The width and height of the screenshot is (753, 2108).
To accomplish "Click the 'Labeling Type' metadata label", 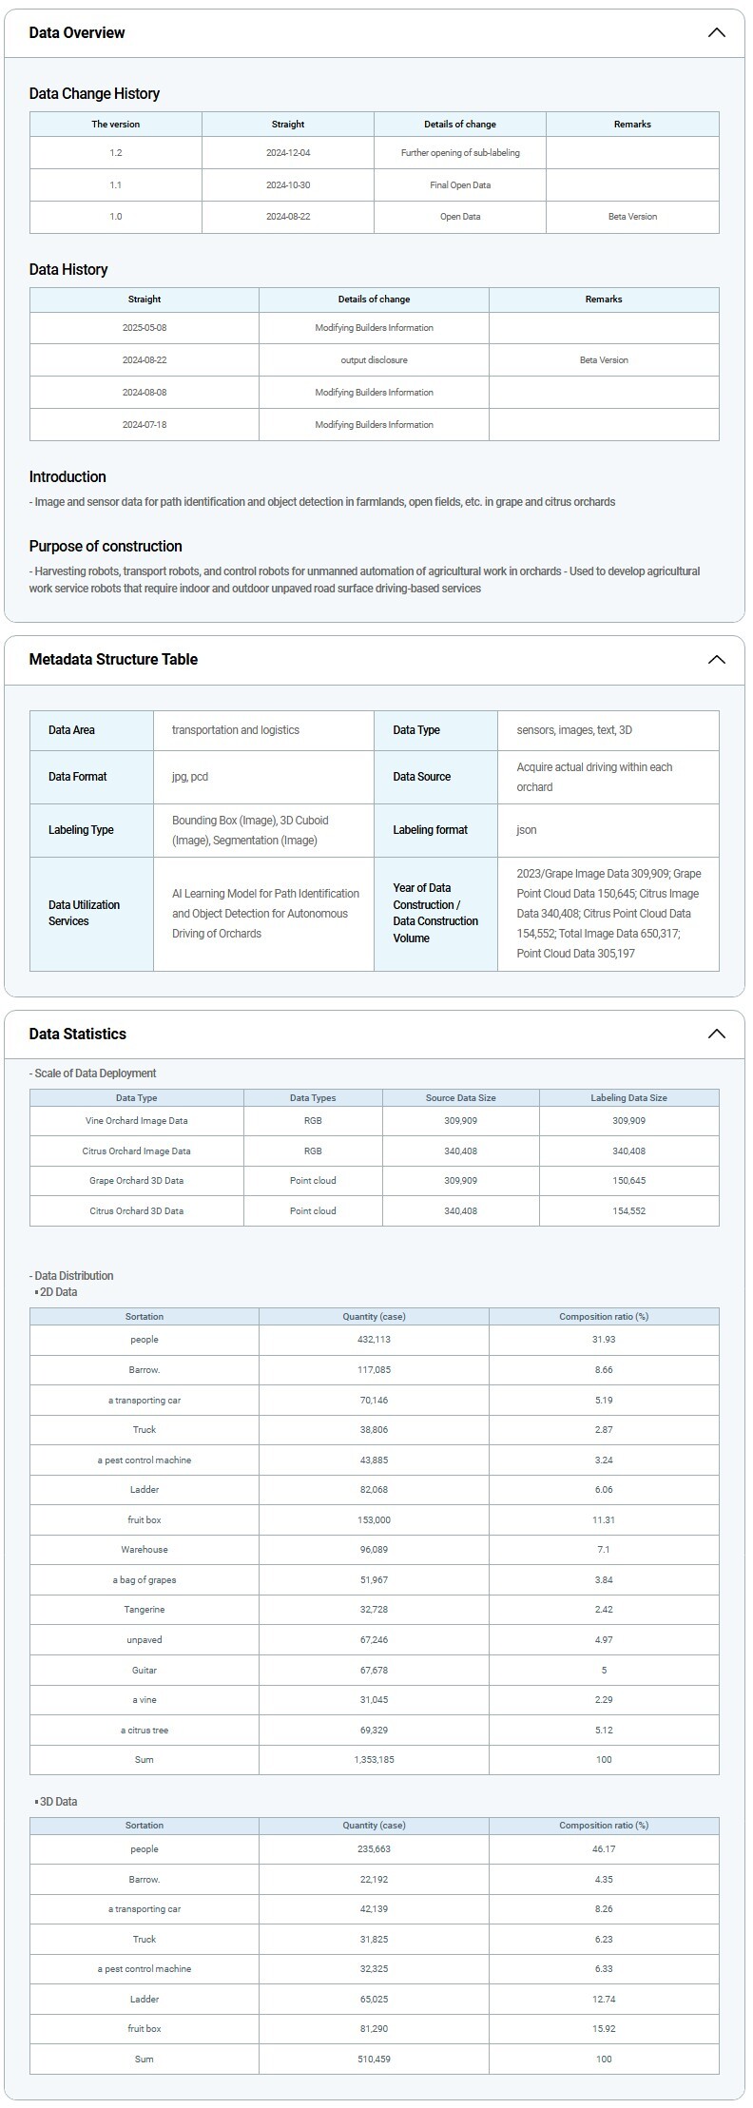I will [x=81, y=830].
